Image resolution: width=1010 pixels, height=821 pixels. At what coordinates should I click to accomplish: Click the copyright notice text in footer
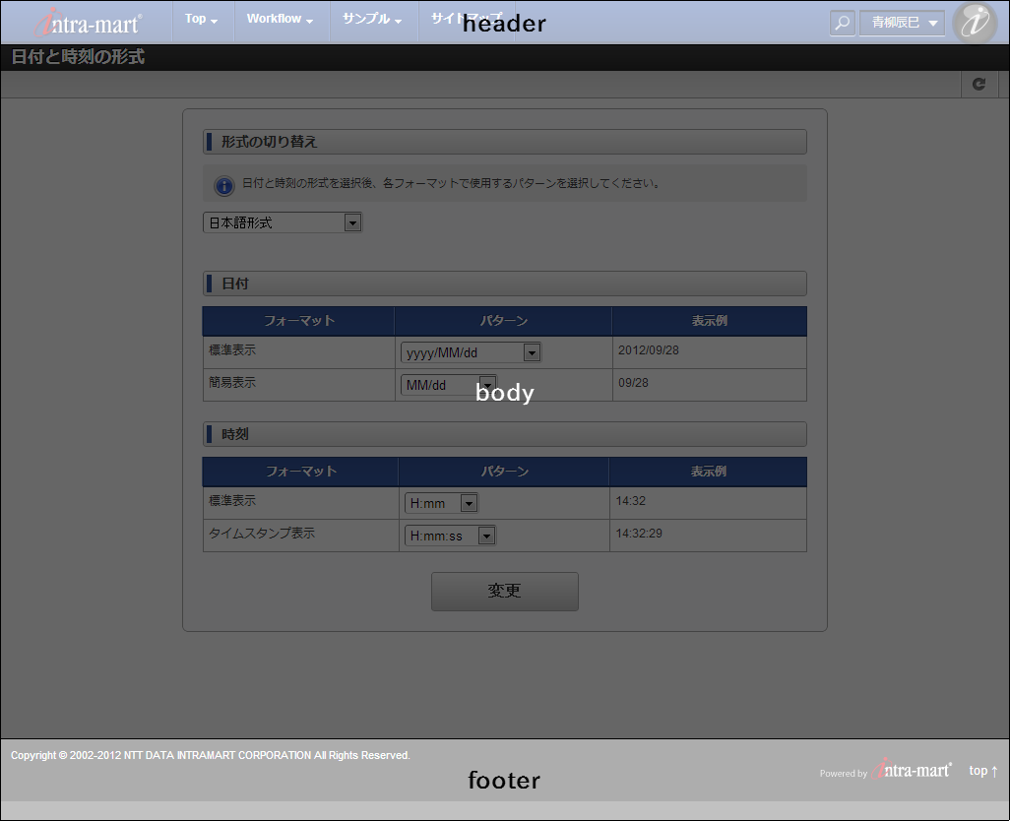[x=210, y=755]
